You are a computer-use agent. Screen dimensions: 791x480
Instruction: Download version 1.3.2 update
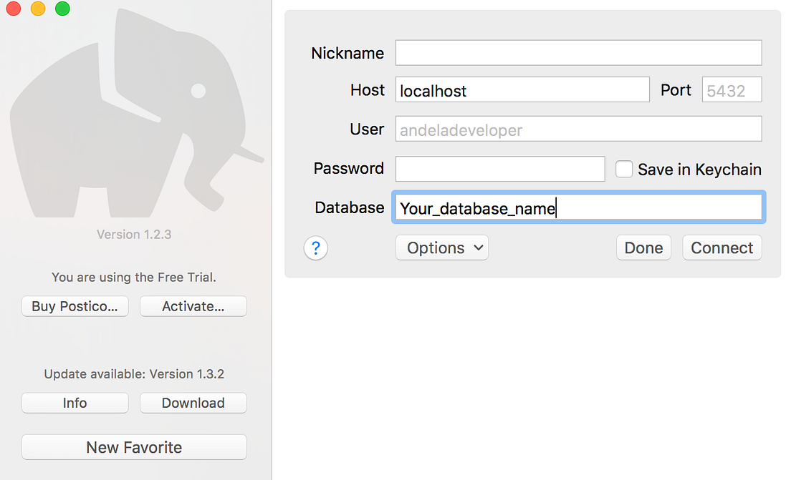[193, 403]
